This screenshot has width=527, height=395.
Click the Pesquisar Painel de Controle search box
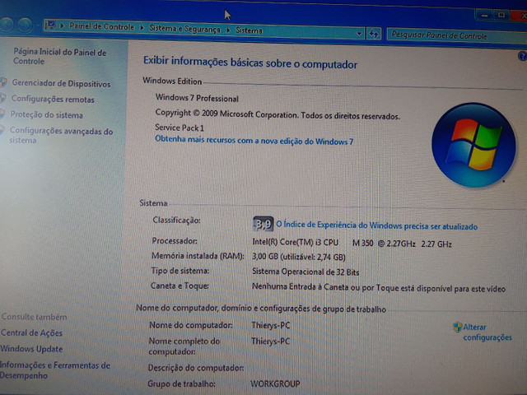(456, 35)
